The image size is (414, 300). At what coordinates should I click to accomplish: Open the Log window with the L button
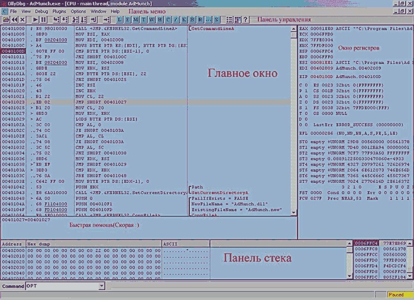point(119,20)
